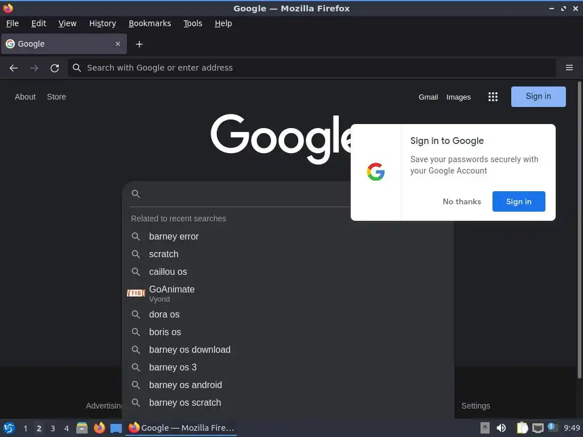Click Google Firefox window in taskbar

coord(181,428)
